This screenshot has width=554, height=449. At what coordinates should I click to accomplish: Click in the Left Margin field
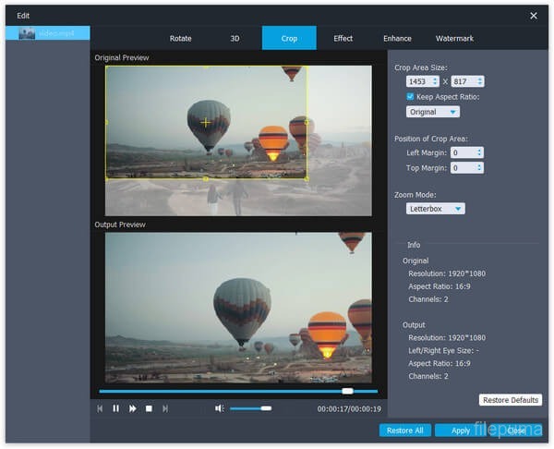(461, 152)
